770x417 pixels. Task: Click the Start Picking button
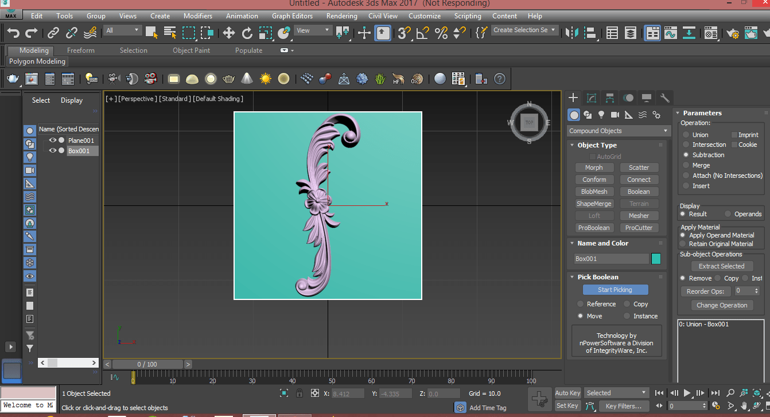click(x=615, y=290)
